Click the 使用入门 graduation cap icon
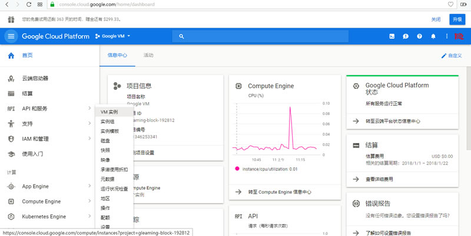 pyautogui.click(x=11, y=154)
